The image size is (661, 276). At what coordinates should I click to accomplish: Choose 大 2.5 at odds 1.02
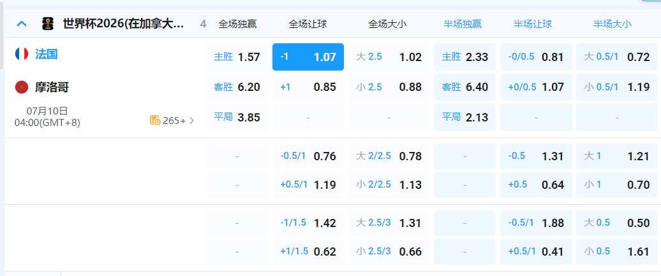click(389, 57)
